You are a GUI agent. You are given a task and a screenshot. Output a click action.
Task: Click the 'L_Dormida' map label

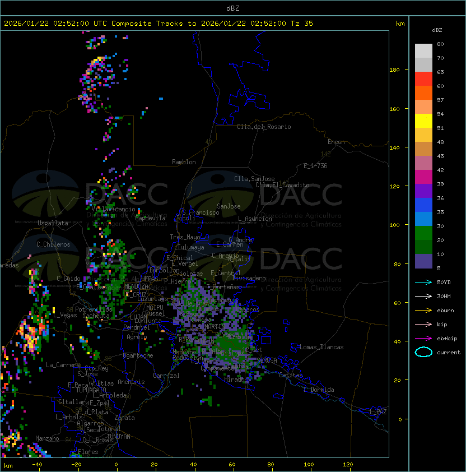click(x=319, y=390)
